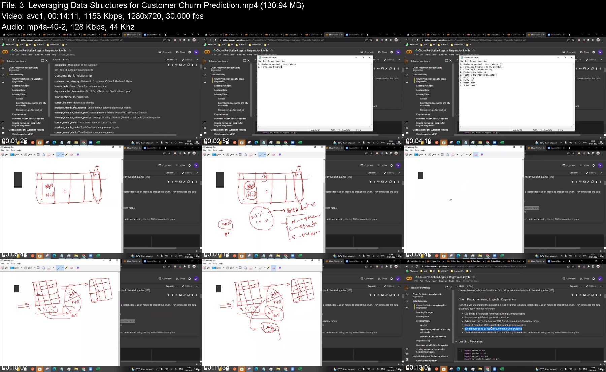Click highlighted 'Build model using all features' text
This screenshot has width=606, height=372.
493,329
